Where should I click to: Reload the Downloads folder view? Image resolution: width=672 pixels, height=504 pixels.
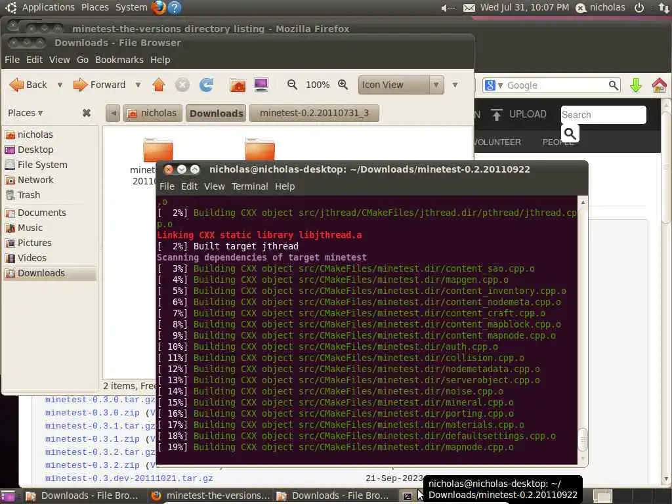(x=207, y=85)
